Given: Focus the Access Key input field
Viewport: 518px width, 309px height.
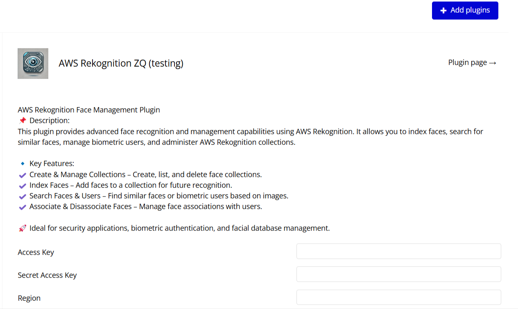Looking at the screenshot, I should pyautogui.click(x=398, y=251).
